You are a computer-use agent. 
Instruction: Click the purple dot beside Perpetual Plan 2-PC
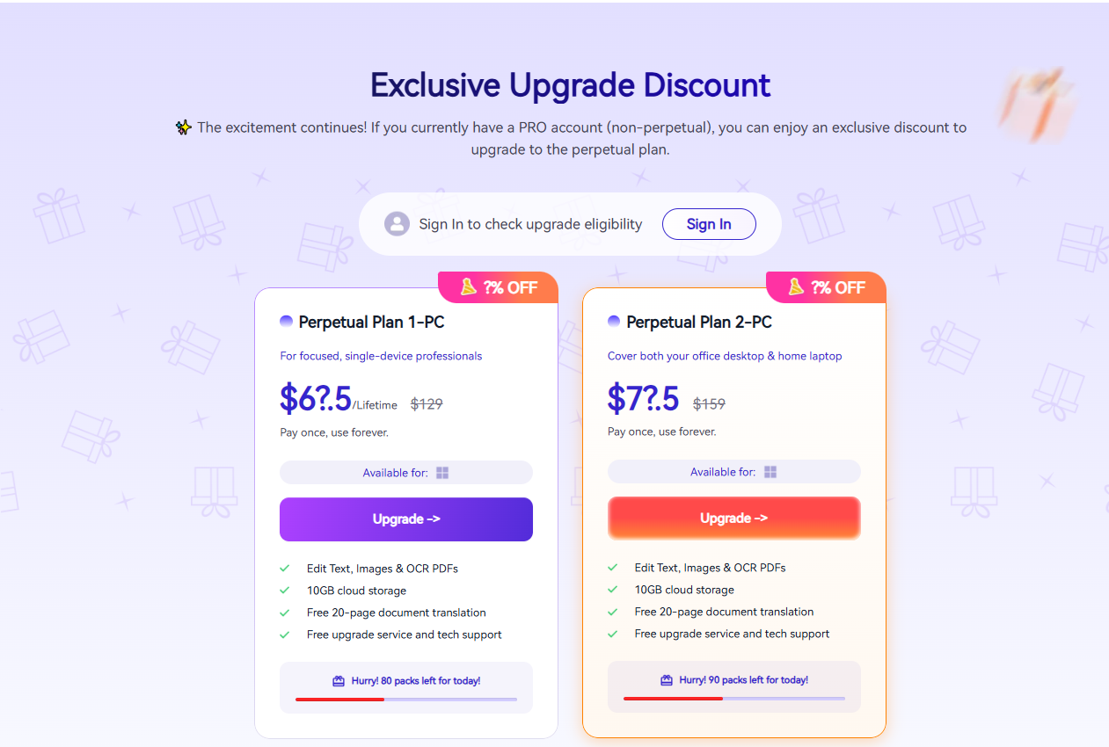click(614, 322)
